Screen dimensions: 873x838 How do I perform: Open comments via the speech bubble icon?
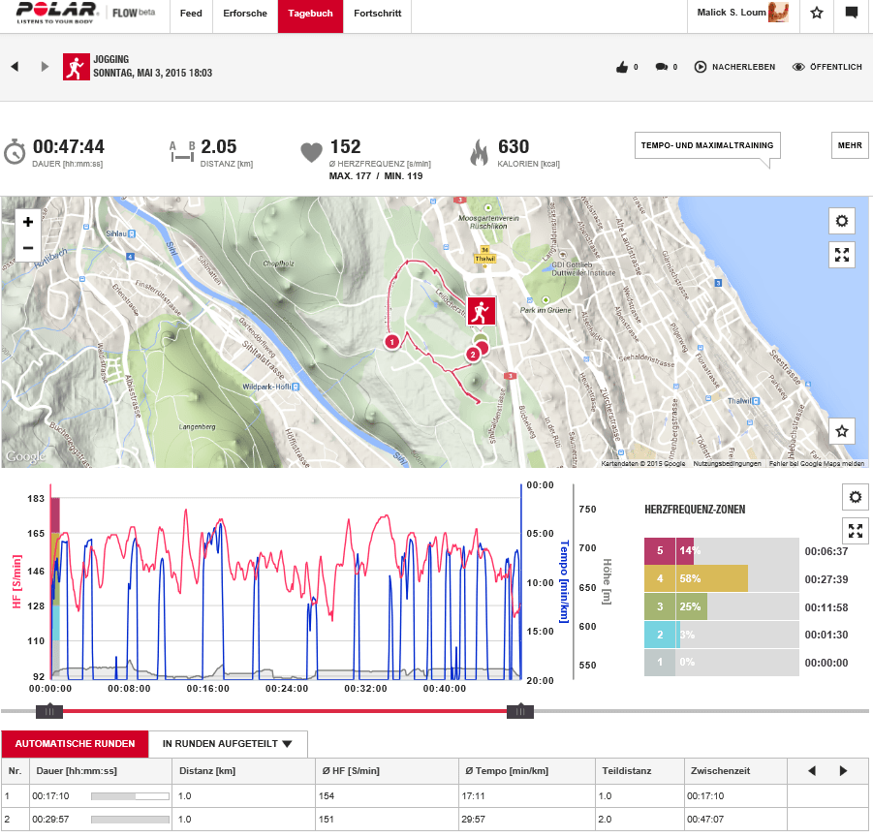click(x=661, y=67)
